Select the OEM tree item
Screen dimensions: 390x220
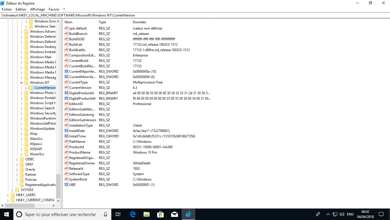coord(29,164)
